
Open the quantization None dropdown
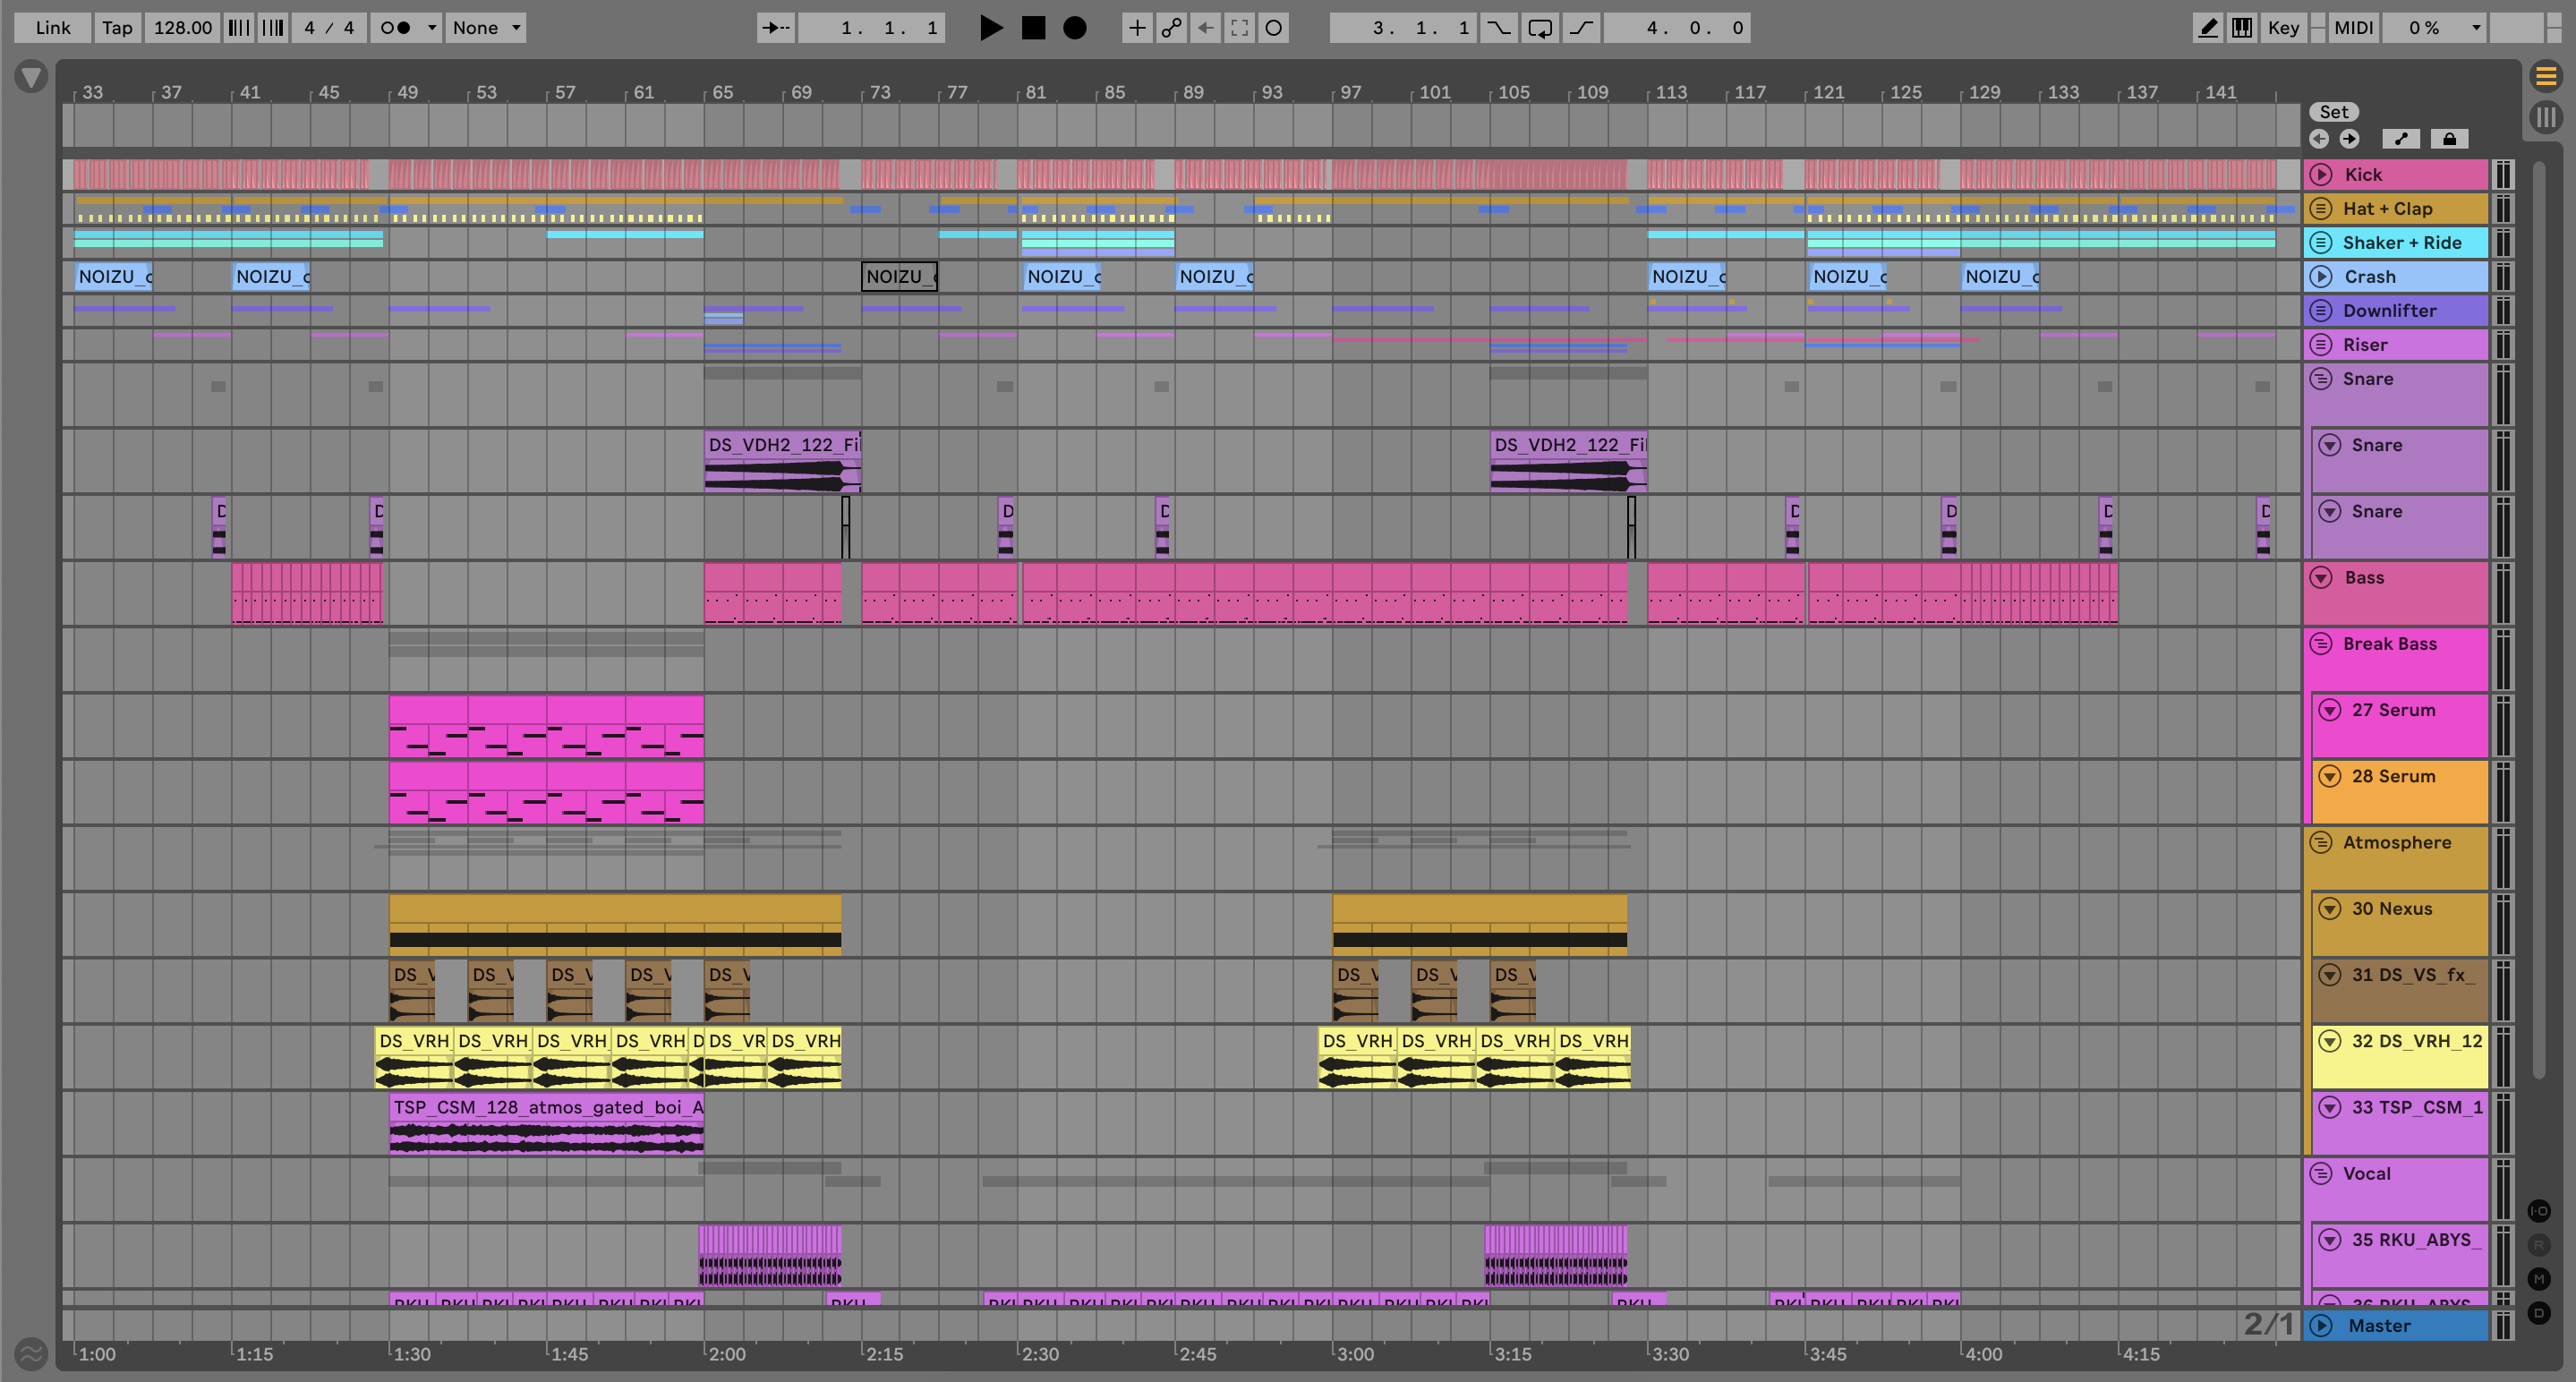pos(486,28)
